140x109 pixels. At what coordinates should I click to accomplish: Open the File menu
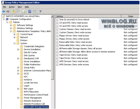pyautogui.click(x=4, y=7)
